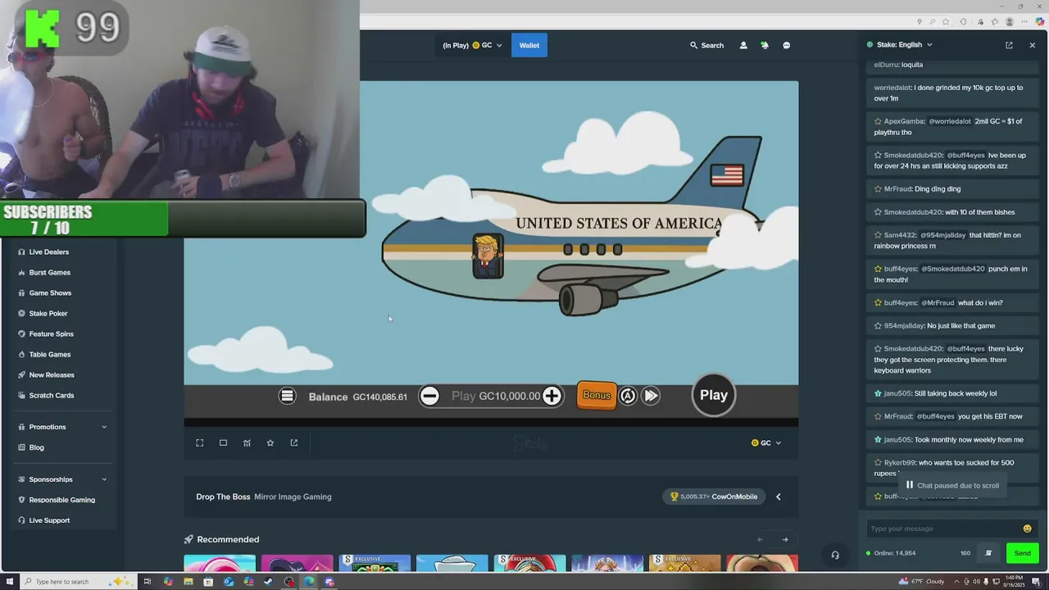The height and width of the screenshot is (590, 1049).
Task: Open the GC currency dropdown below game
Action: pyautogui.click(x=766, y=442)
